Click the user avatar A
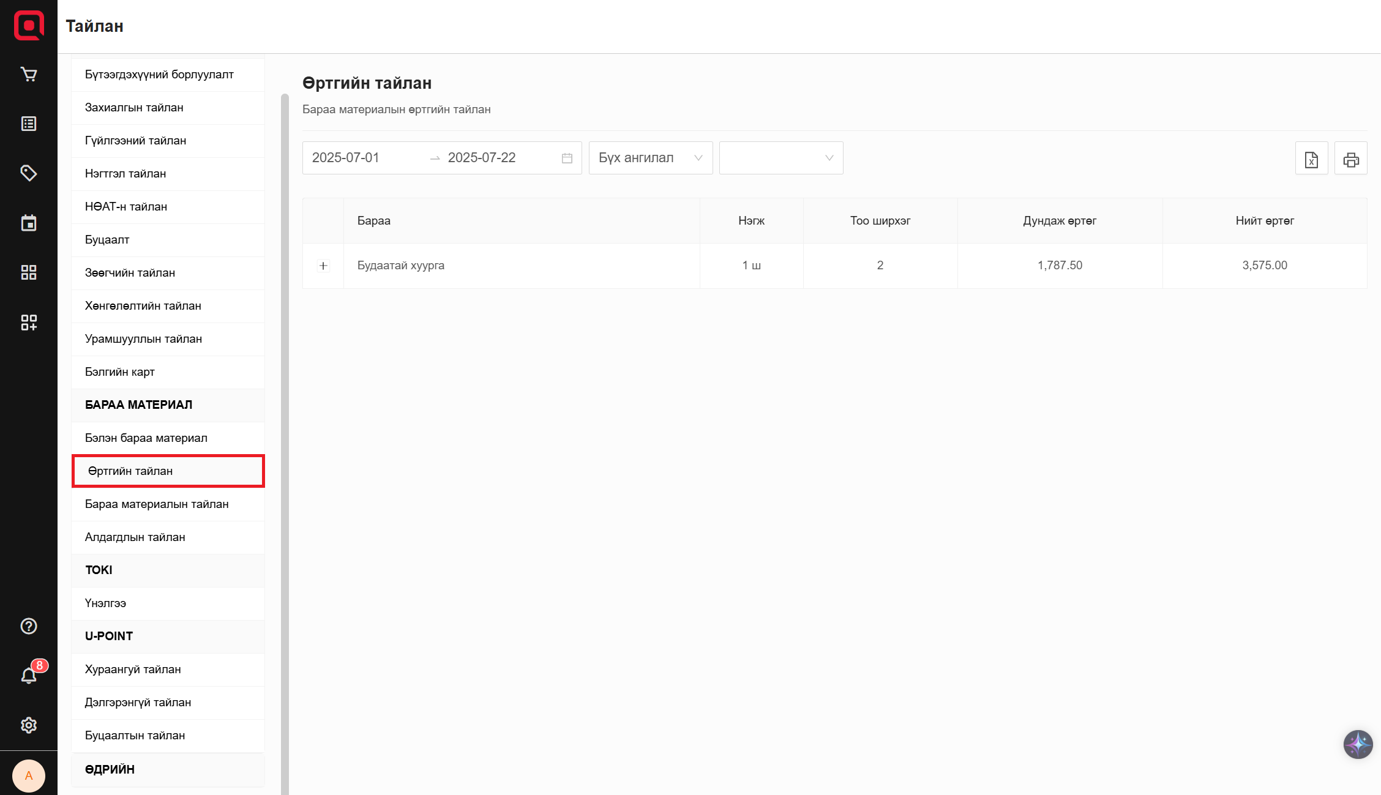Image resolution: width=1381 pixels, height=795 pixels. pyautogui.click(x=29, y=775)
